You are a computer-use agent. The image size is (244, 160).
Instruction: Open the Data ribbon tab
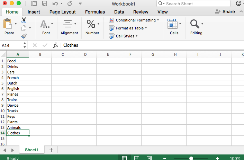(x=119, y=12)
